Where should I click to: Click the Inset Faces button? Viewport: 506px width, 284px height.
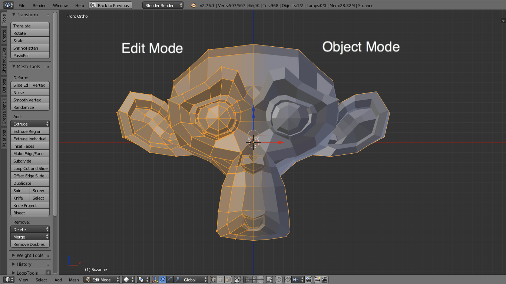[30, 146]
